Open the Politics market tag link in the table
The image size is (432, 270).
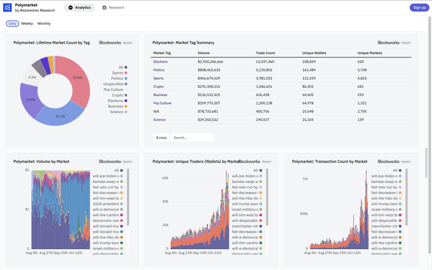(x=159, y=70)
